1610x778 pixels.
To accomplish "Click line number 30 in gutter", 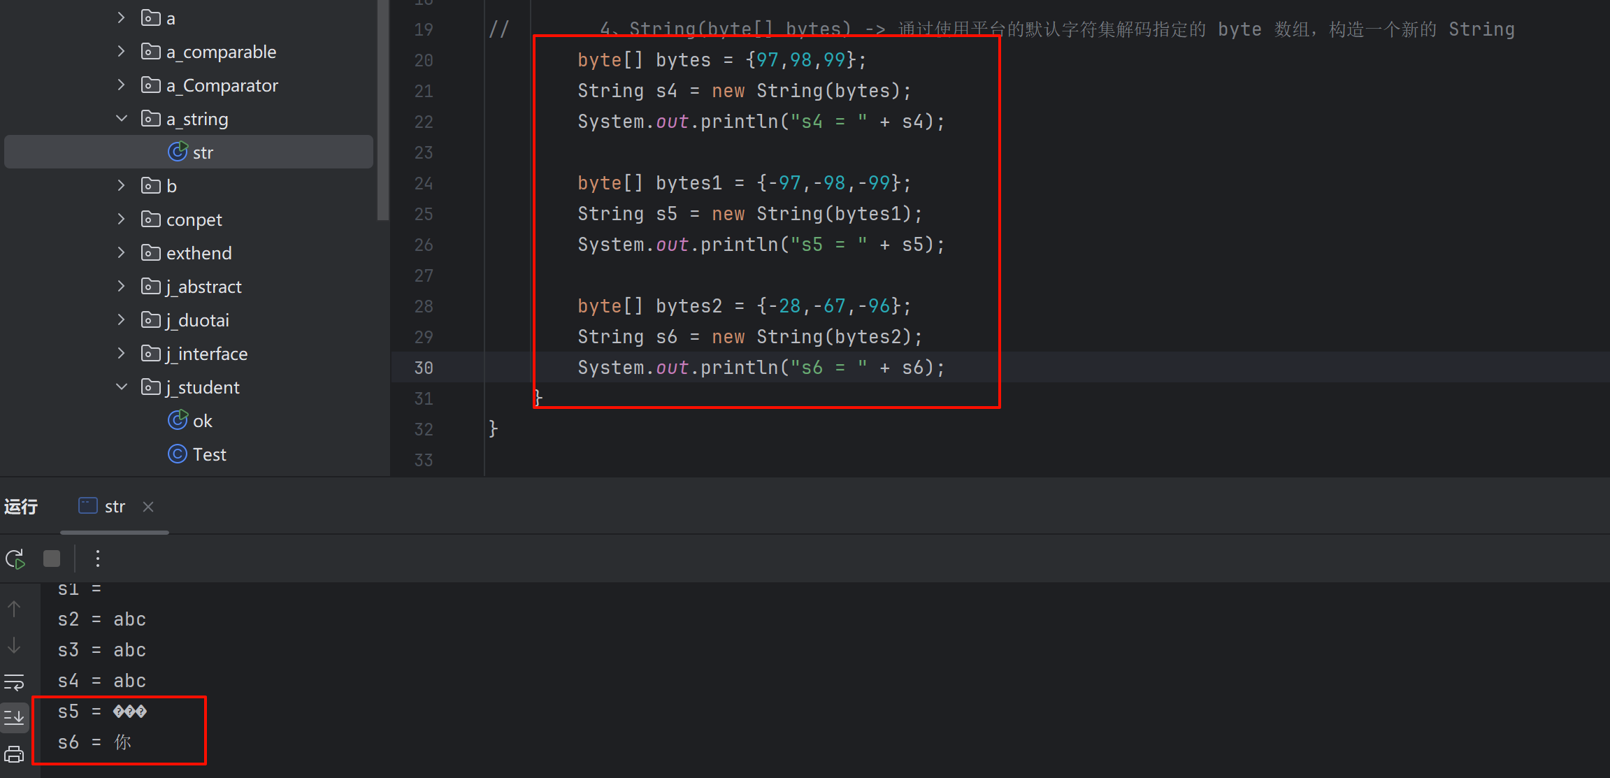I will (x=424, y=368).
